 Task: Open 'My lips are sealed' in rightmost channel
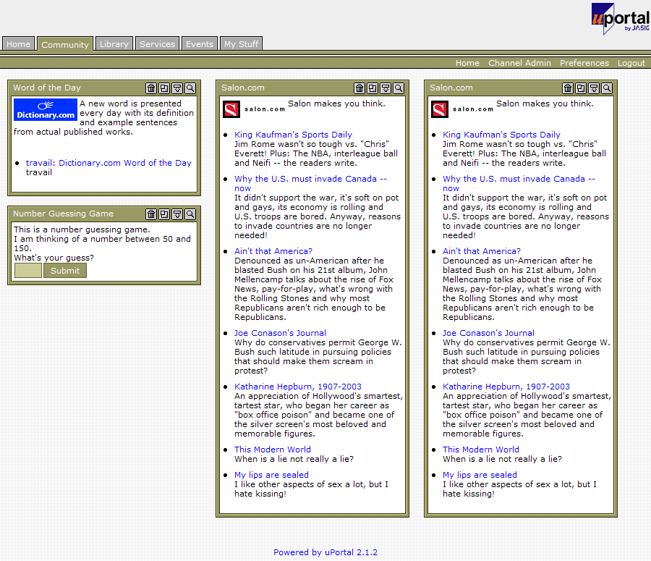coord(480,475)
